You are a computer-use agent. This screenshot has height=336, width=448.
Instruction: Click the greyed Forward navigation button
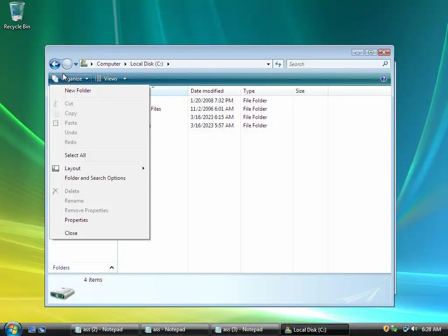click(67, 64)
